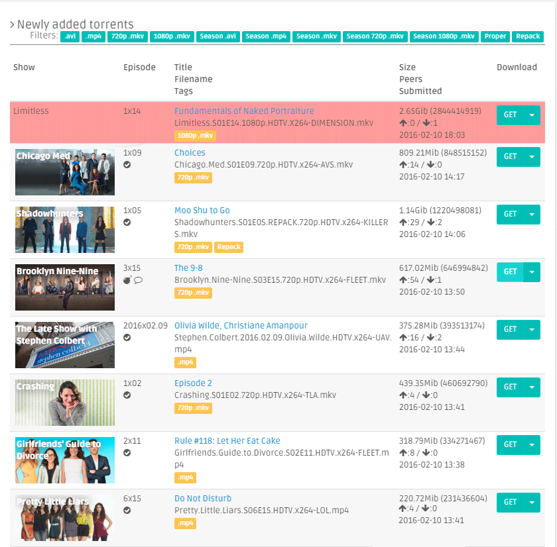557x547 pixels.
Task: Click the 720p .mkv tag on Crashing row
Action: click(x=193, y=409)
